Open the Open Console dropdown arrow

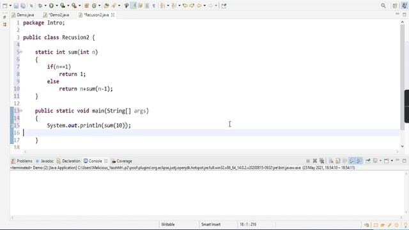tap(392, 161)
